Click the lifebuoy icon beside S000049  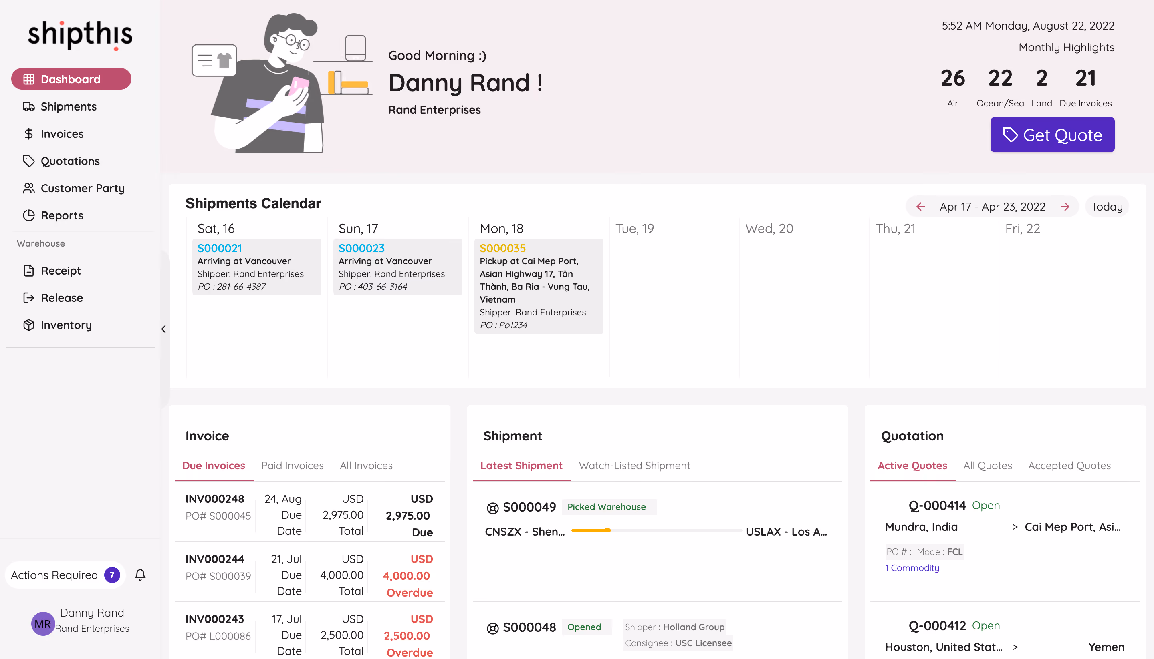point(493,508)
